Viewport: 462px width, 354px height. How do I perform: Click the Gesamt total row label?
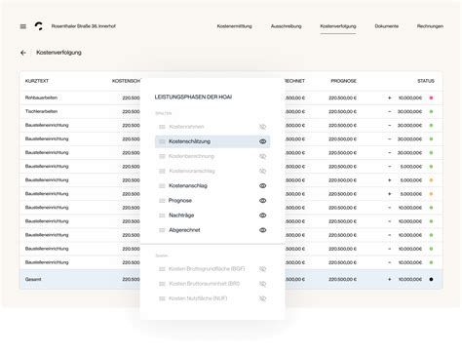(x=33, y=279)
